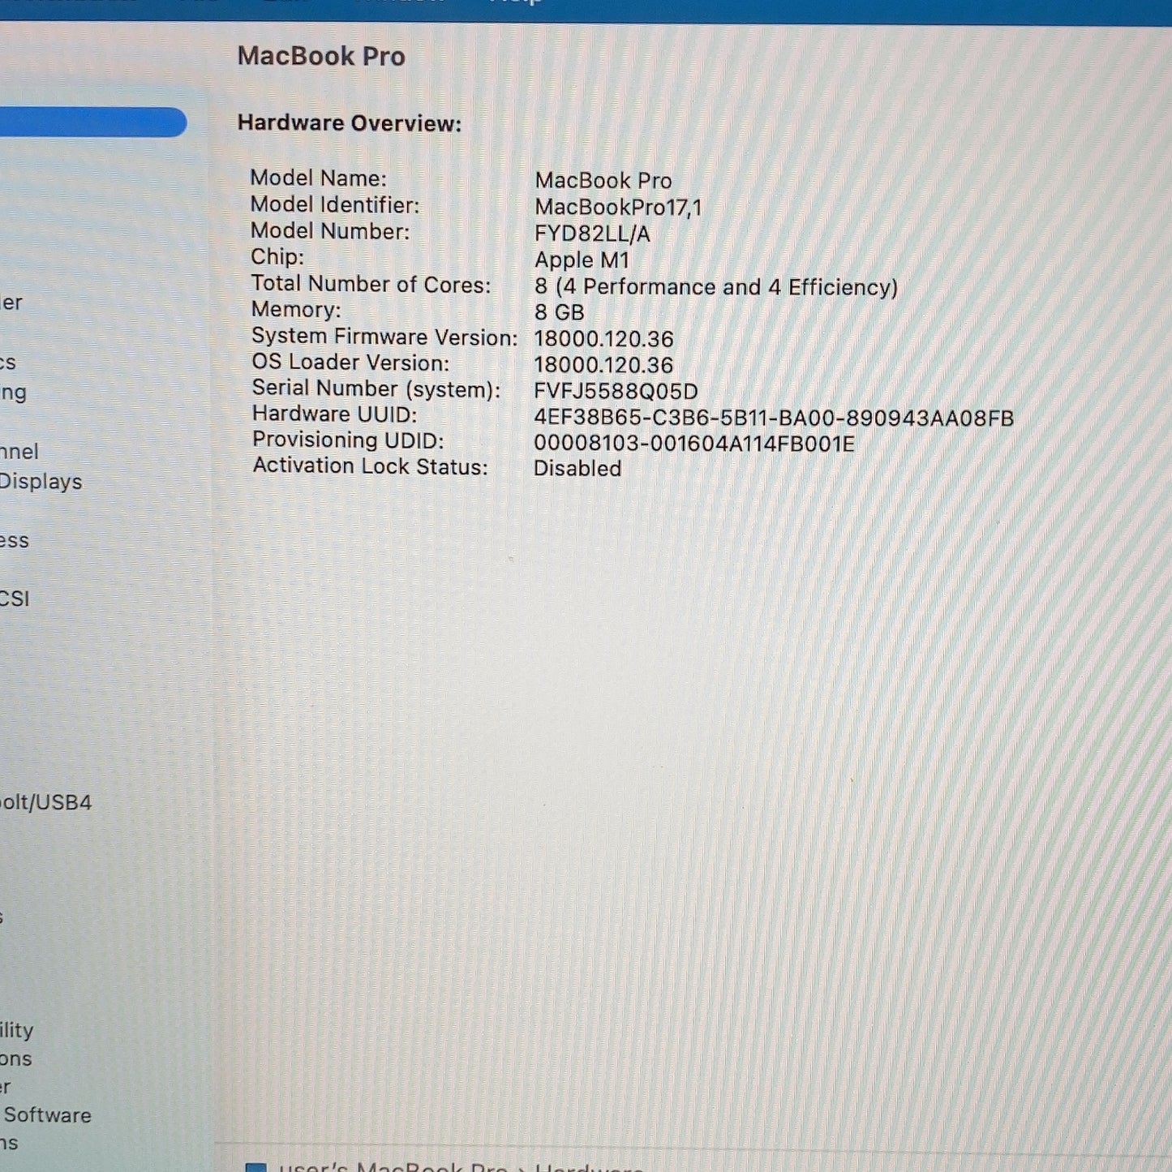Image resolution: width=1172 pixels, height=1172 pixels.
Task: Click the 'Model Identifier:' label
Action: click(335, 204)
